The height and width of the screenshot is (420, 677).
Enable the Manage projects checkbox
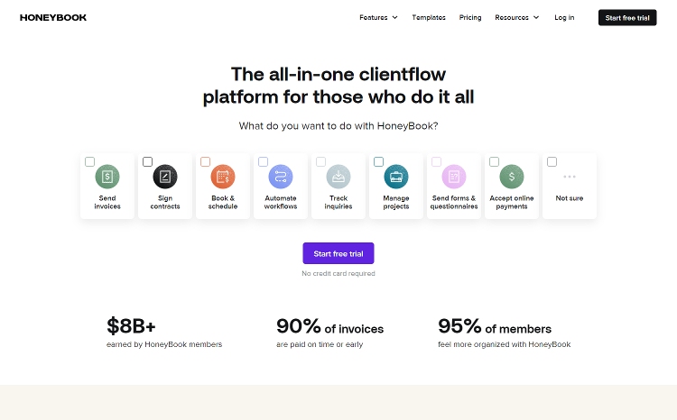point(379,162)
